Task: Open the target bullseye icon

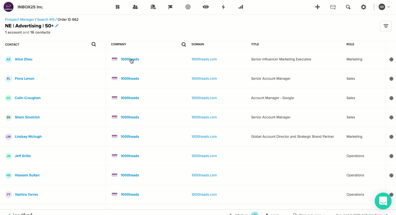Action: (188, 7)
